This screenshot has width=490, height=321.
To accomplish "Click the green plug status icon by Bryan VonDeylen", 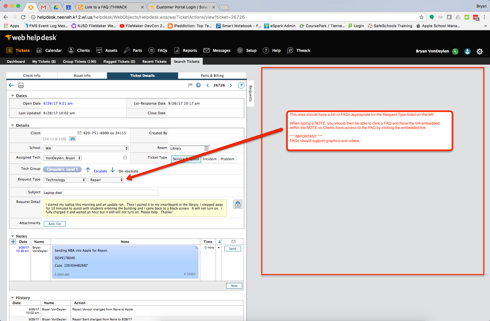I will point(455,52).
